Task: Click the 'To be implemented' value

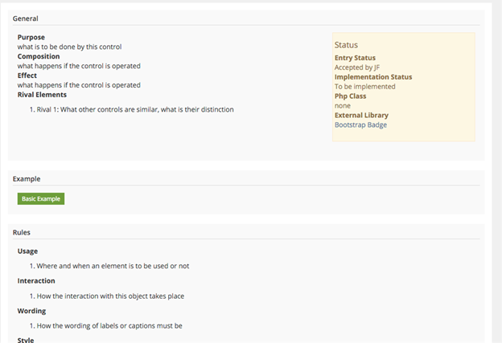Action: pyautogui.click(x=364, y=87)
